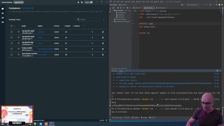The image size is (224, 126).
Task: Start the kurs-docker-2.0.0-be container
Action: click(x=92, y=55)
